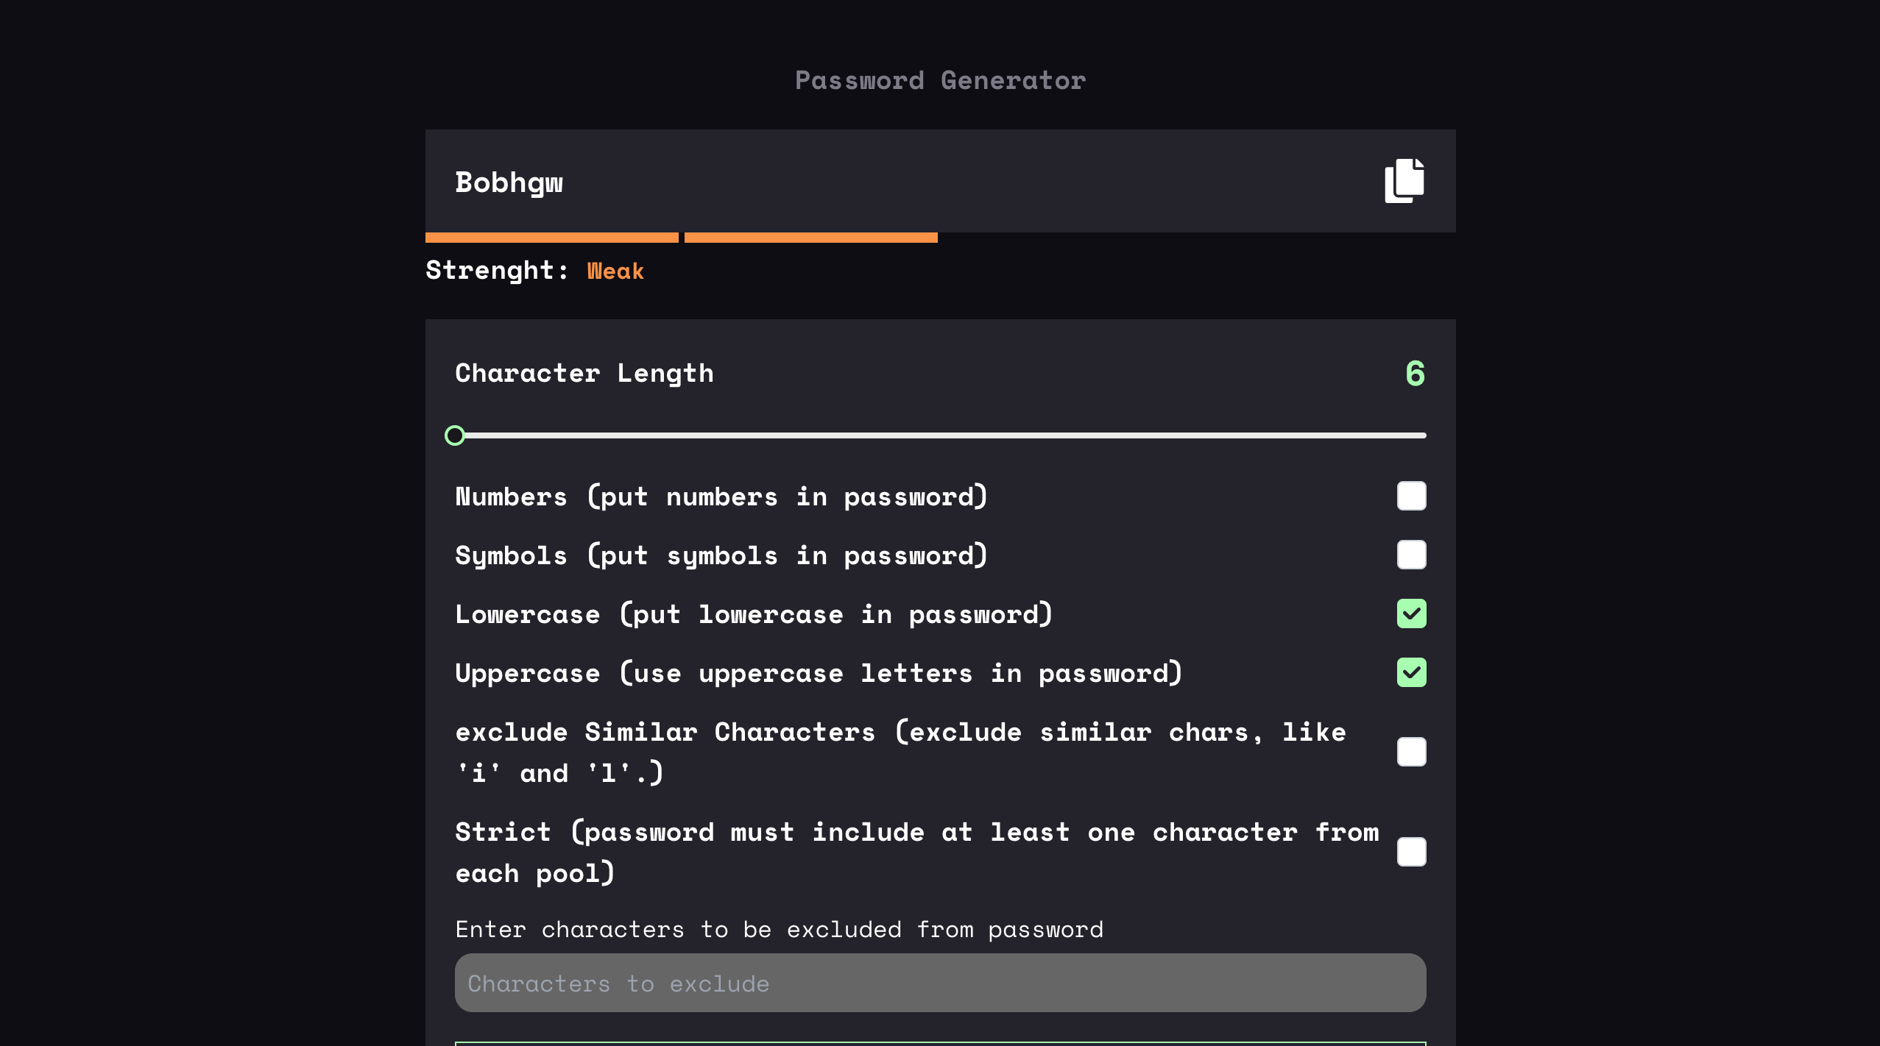Toggle Symbols by clicking its label text
Viewport: 1880px width, 1046px height.
click(x=721, y=555)
